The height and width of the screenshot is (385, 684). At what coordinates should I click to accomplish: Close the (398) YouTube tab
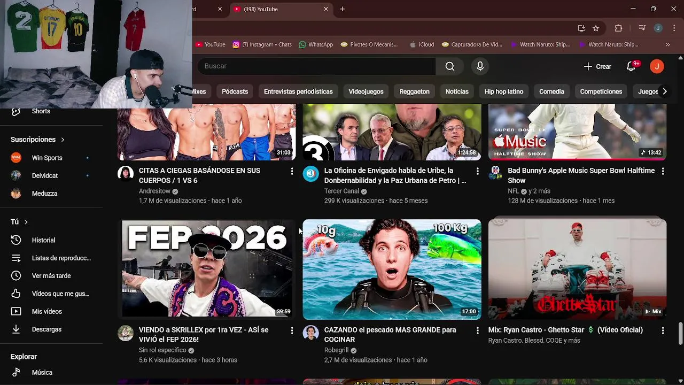pyautogui.click(x=326, y=9)
